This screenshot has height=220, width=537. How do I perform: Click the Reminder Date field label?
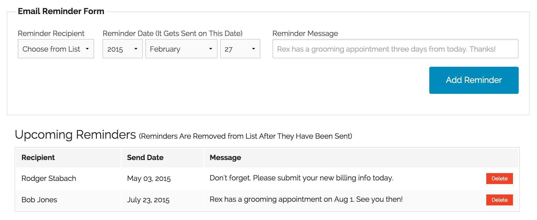tap(173, 33)
